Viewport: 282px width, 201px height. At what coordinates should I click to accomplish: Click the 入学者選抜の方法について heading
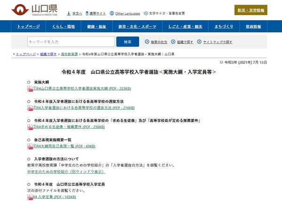56,159
